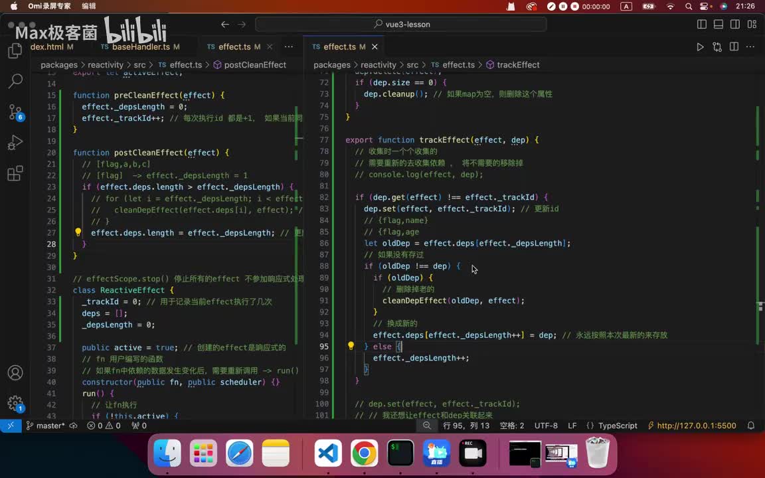Open Spotlight search in menu bar
The height and width of the screenshot is (478, 765).
click(689, 7)
